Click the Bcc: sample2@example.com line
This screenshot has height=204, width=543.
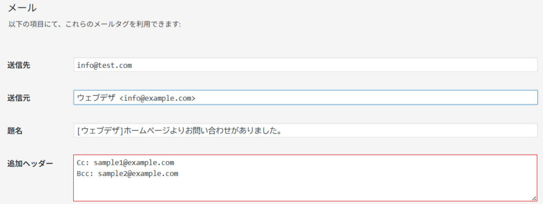(x=127, y=174)
